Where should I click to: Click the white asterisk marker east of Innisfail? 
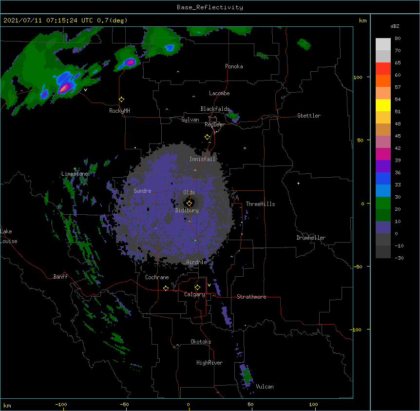coord(245,148)
